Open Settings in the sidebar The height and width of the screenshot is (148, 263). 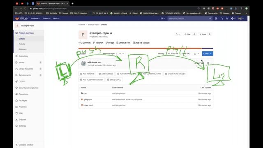(22, 126)
